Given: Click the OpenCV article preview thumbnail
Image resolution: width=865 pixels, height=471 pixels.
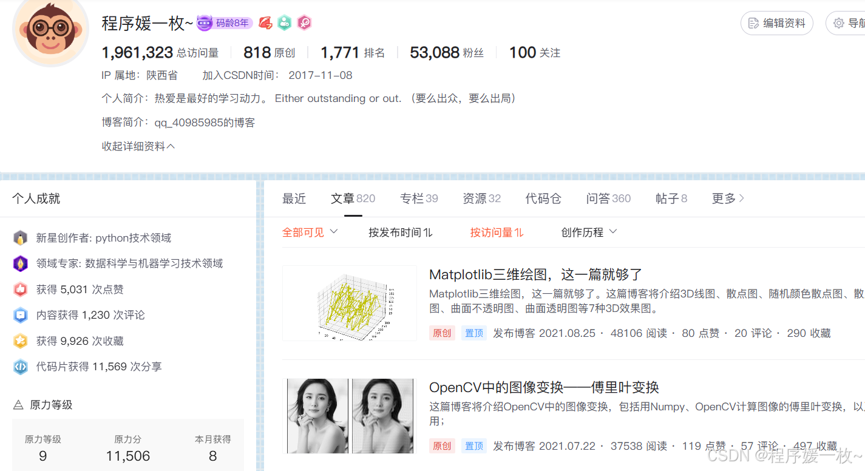Looking at the screenshot, I should (349, 416).
